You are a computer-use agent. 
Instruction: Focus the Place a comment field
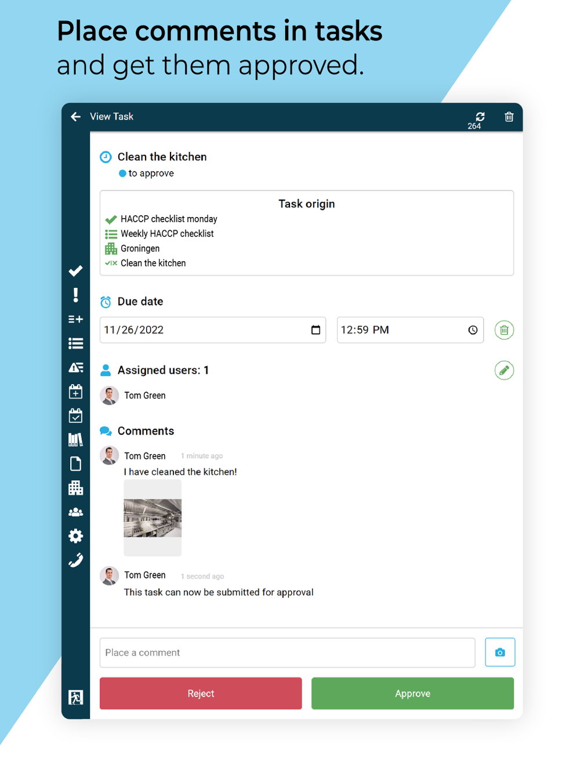pos(287,653)
